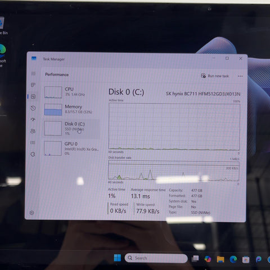The width and height of the screenshot is (270, 270).
Task: Open Task View on taskbar
Action: (x=195, y=259)
